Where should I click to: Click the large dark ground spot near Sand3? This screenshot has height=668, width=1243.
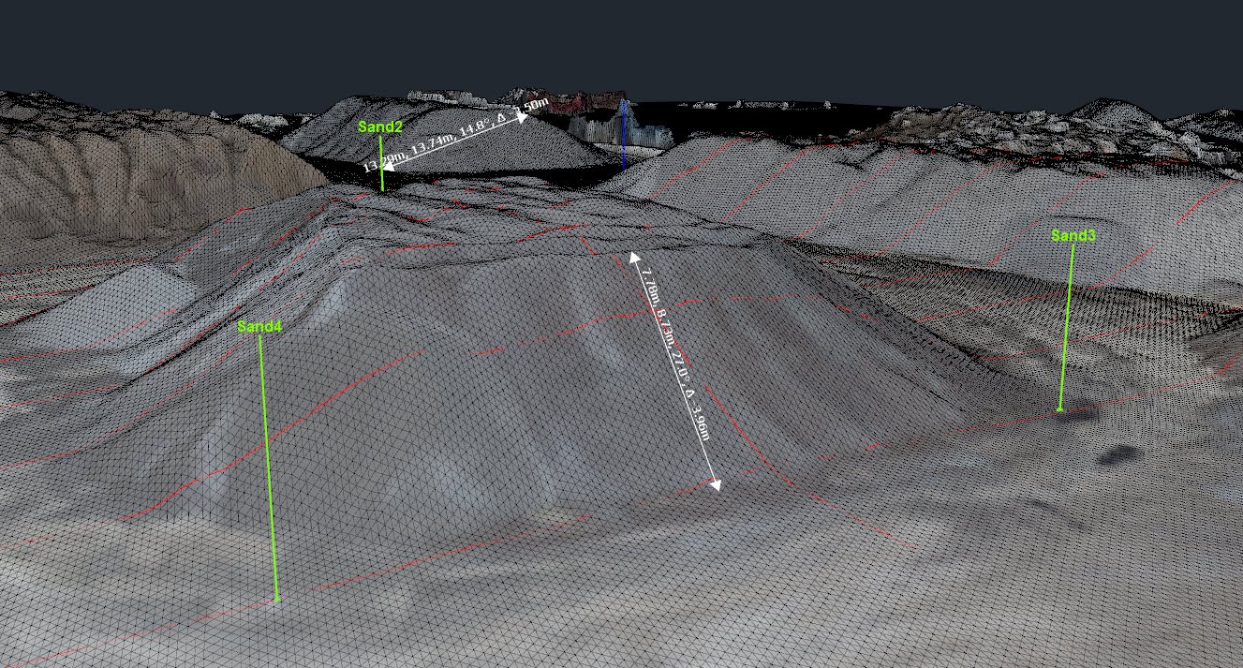1117,455
